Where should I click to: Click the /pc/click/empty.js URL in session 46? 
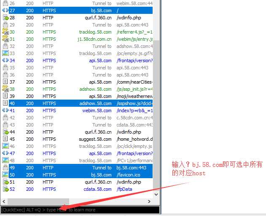[x=134, y=146]
